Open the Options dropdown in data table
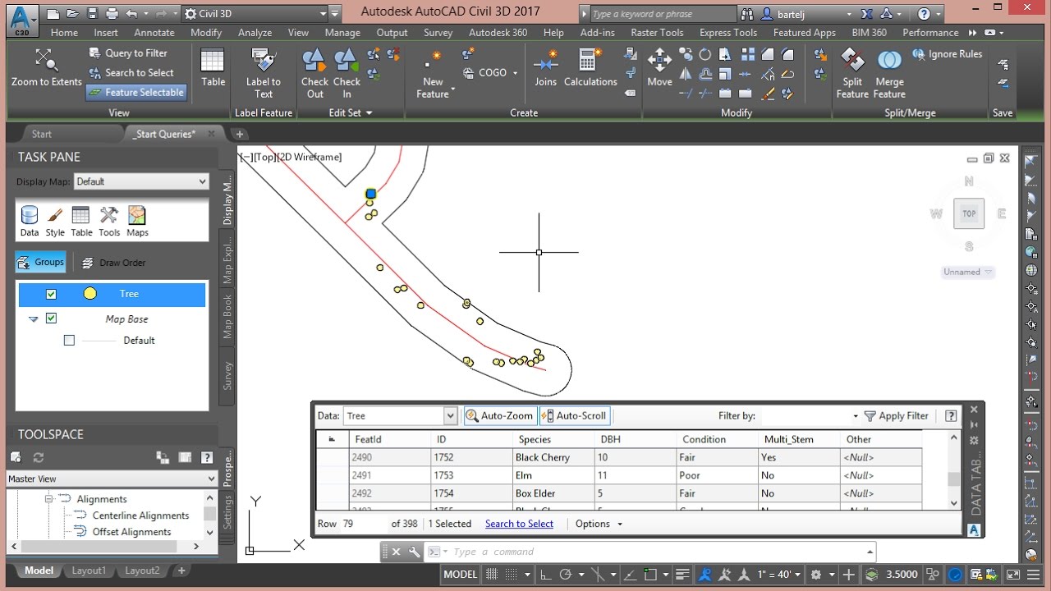Viewport: 1051px width, 591px height. pyautogui.click(x=599, y=524)
